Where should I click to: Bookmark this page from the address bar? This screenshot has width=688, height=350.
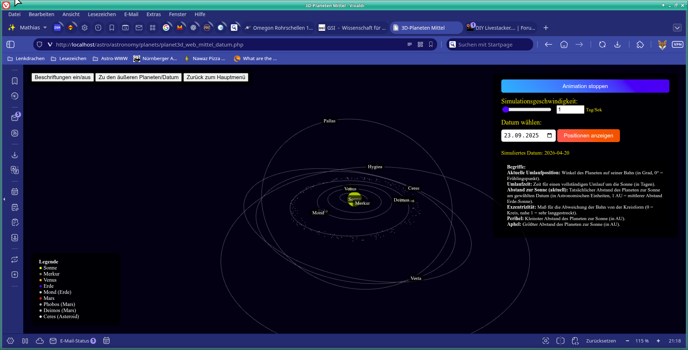[x=431, y=44]
